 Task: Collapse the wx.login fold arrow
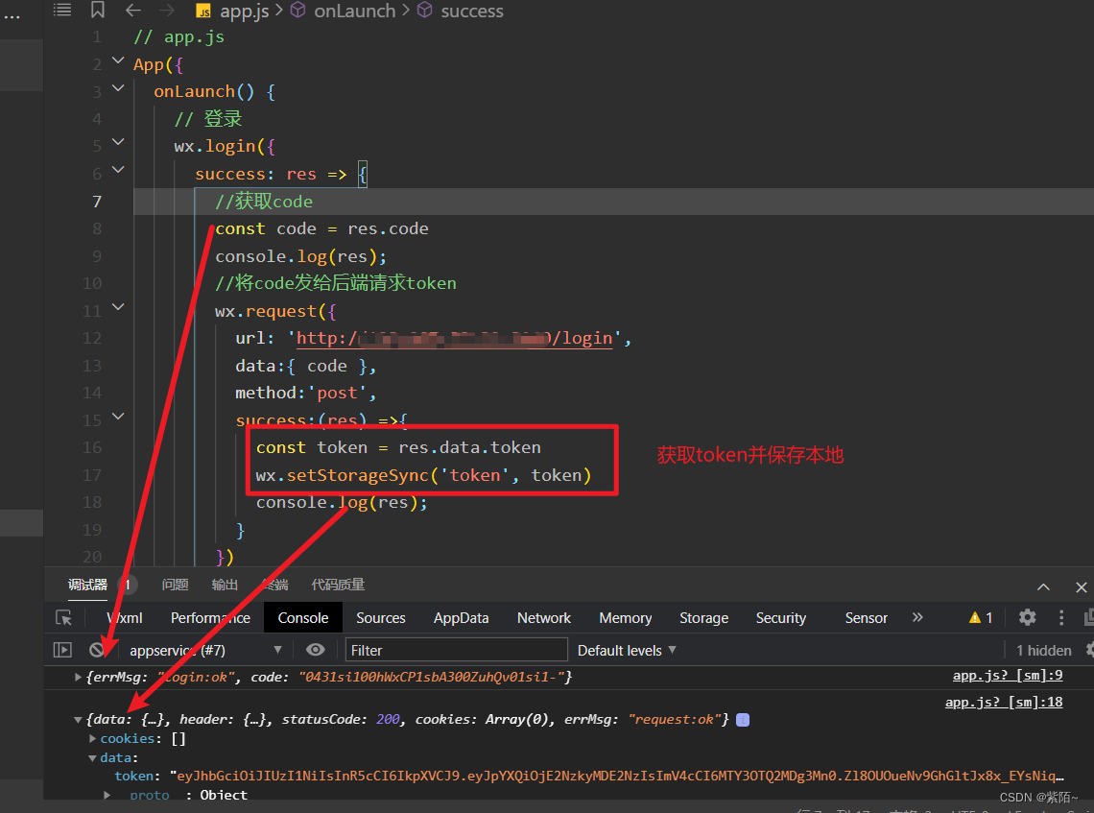[119, 142]
